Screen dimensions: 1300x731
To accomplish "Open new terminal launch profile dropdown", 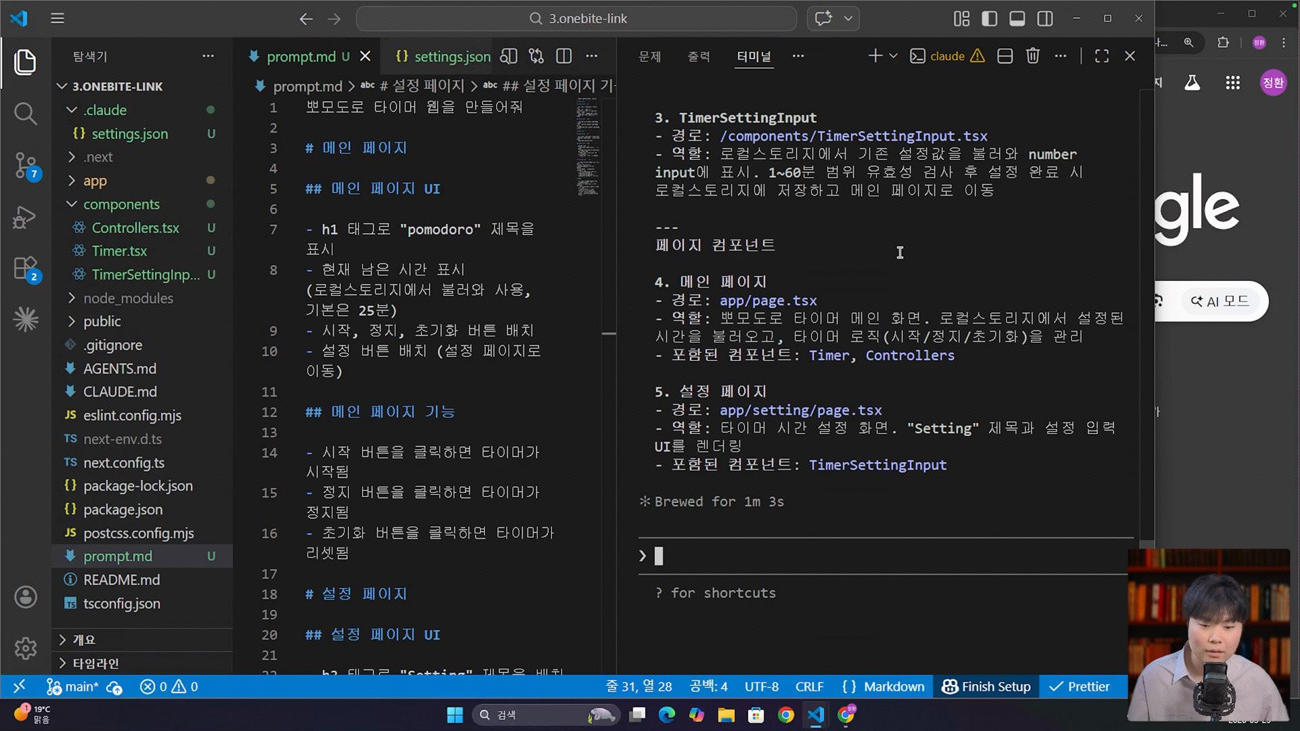I will [893, 56].
